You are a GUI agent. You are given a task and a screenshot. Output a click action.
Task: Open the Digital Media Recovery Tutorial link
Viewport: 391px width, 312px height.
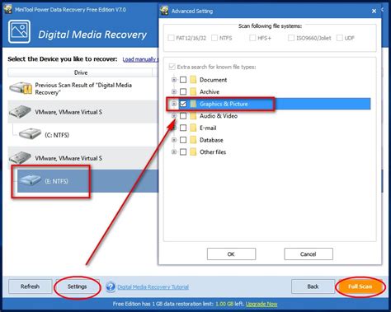[x=153, y=287]
